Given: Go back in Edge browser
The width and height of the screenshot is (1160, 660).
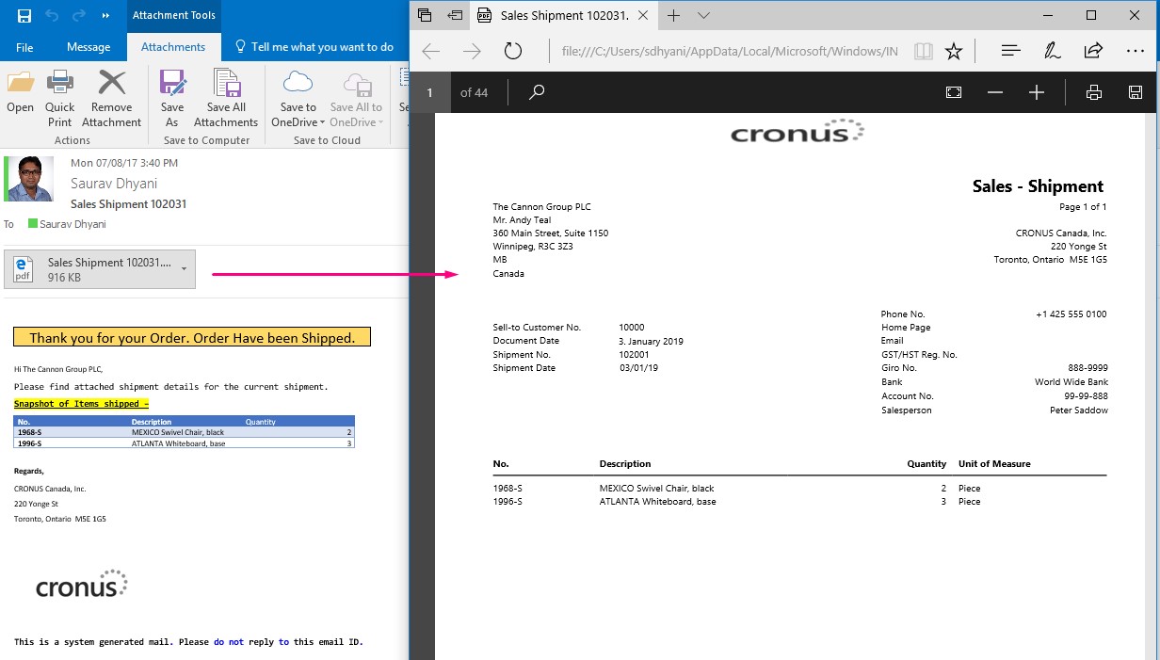Looking at the screenshot, I should click(x=430, y=51).
